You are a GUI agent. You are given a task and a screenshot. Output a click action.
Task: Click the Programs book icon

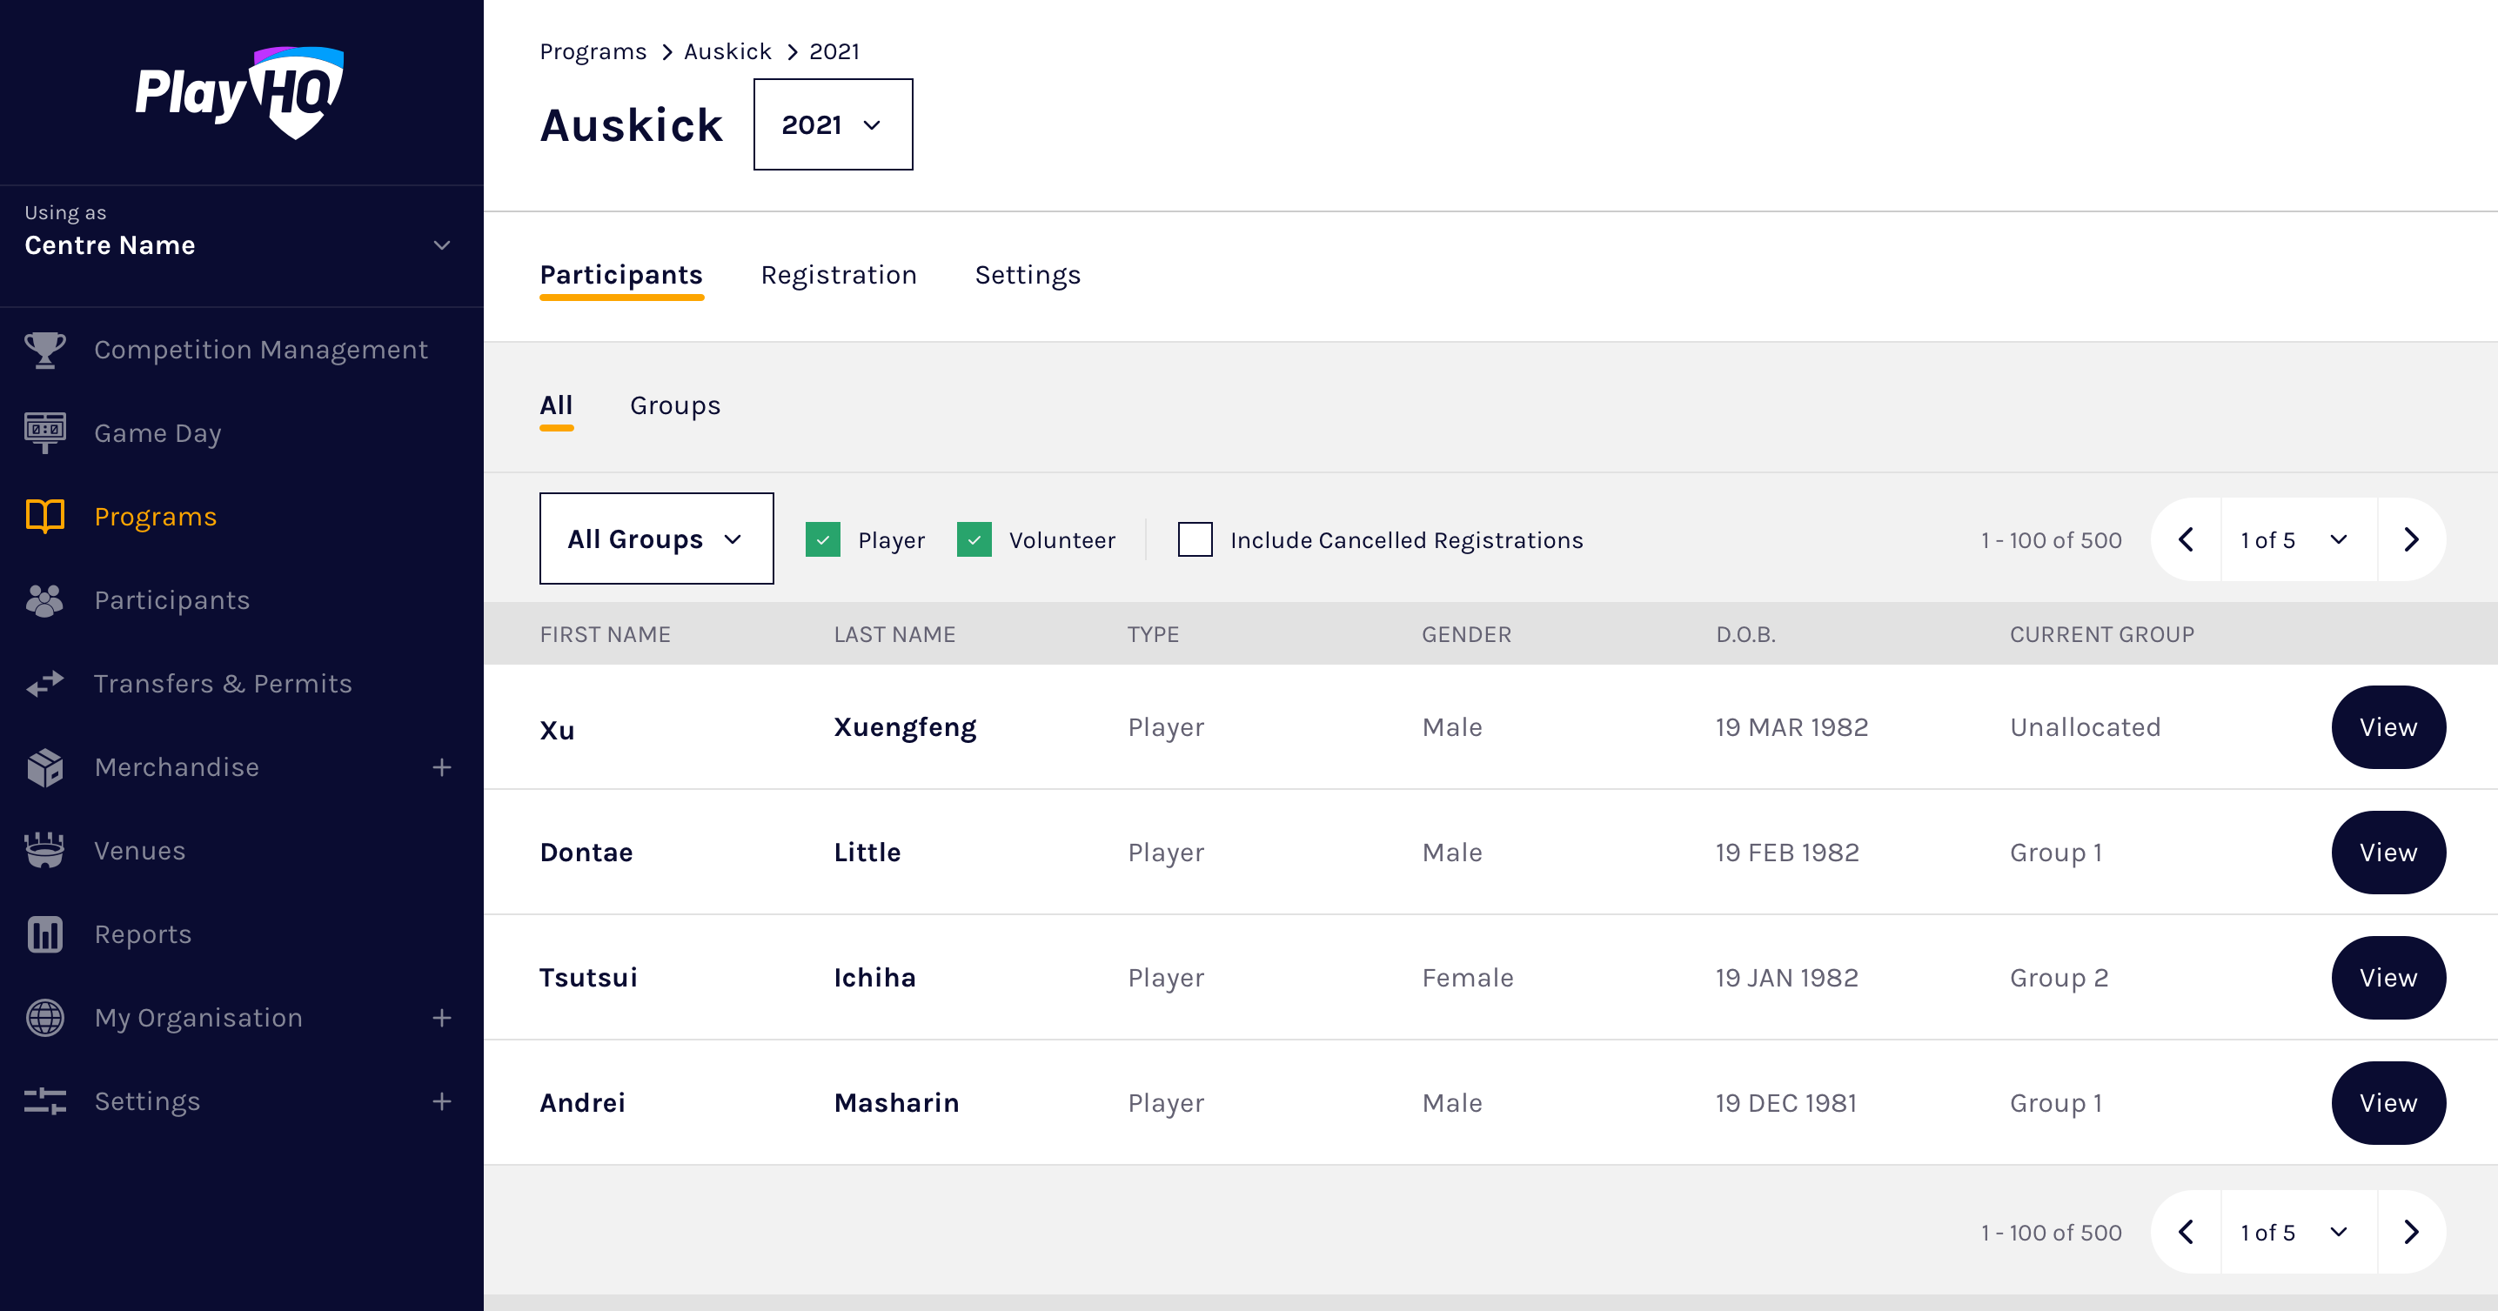pos(44,516)
